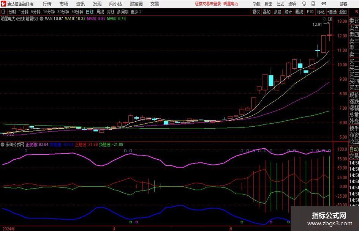Image resolution: width=359 pixels, height=231 pixels.
Task: Toggle the left panel icon beside 分时
Action: pos(3,12)
